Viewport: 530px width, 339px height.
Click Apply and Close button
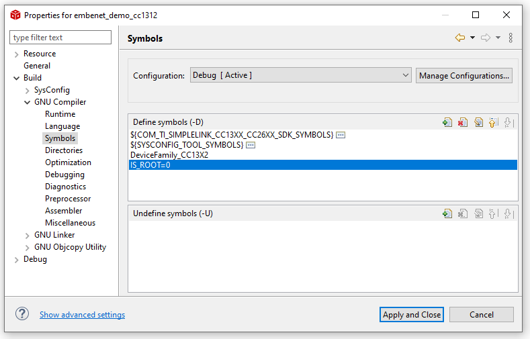point(411,315)
